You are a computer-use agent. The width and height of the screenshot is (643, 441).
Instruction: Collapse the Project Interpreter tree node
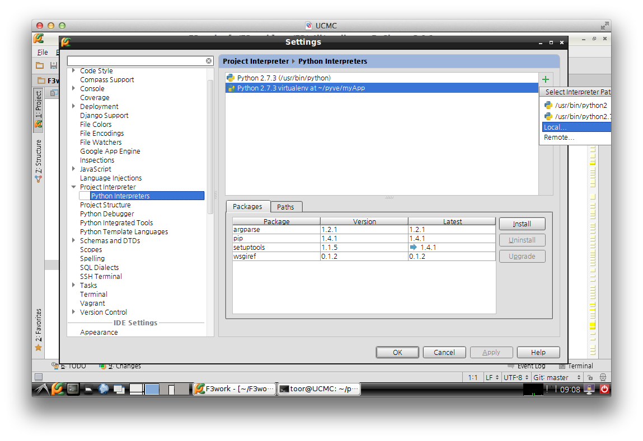tap(73, 187)
